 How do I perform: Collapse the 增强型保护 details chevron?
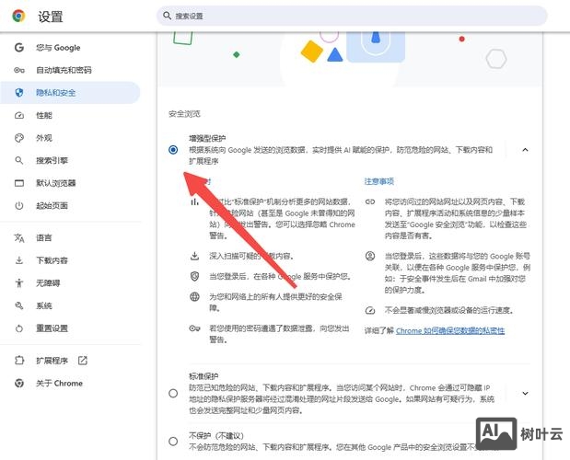click(525, 150)
